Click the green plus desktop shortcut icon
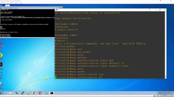The image size is (174, 97). click(1, 55)
